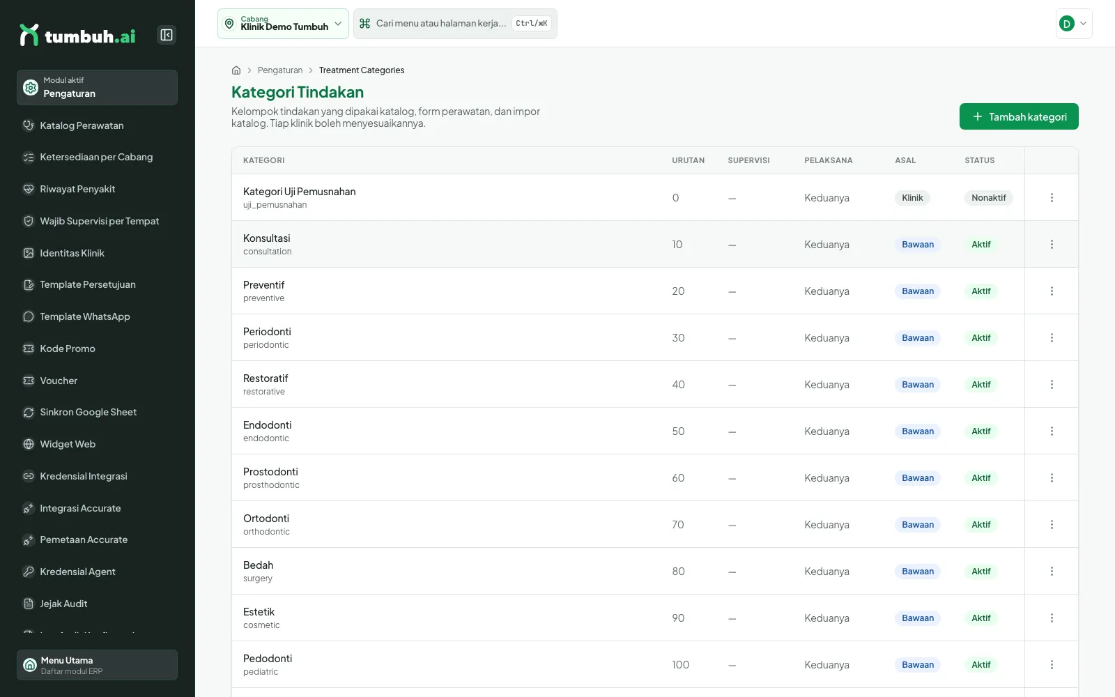
Task: Click the Nonaktif status badge
Action: 989,198
